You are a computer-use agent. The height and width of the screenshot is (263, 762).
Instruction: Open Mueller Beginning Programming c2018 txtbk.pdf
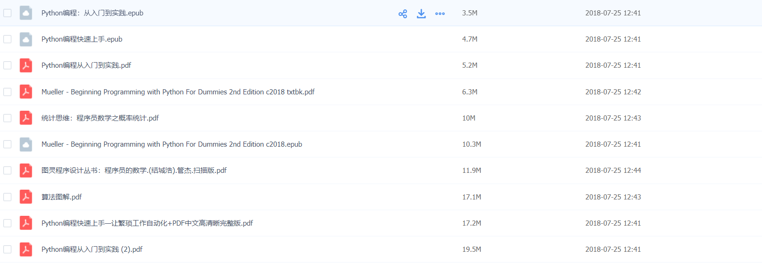coord(178,92)
